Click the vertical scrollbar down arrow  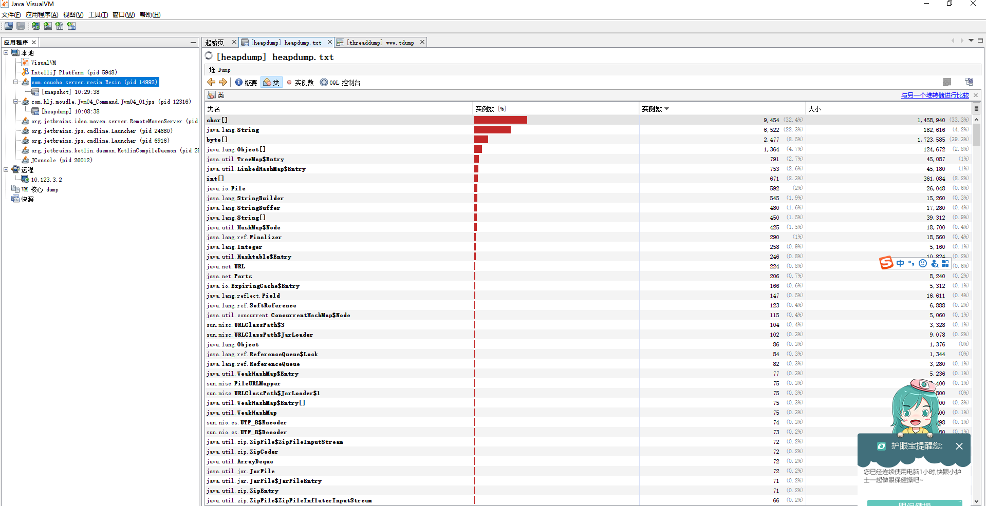click(976, 501)
